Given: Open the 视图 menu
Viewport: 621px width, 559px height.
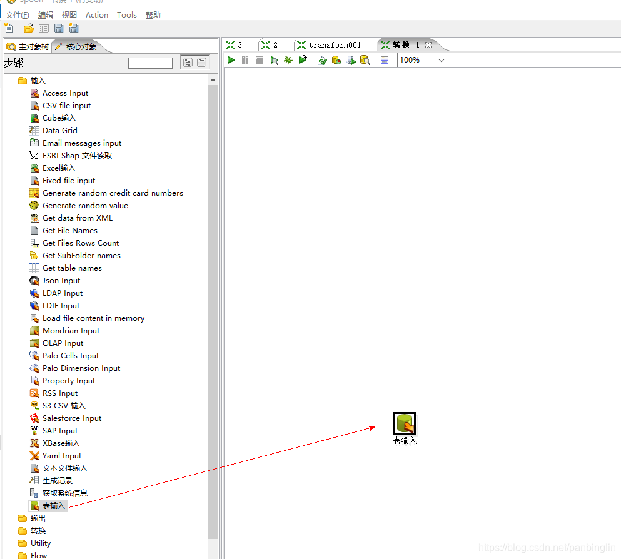Looking at the screenshot, I should (69, 15).
